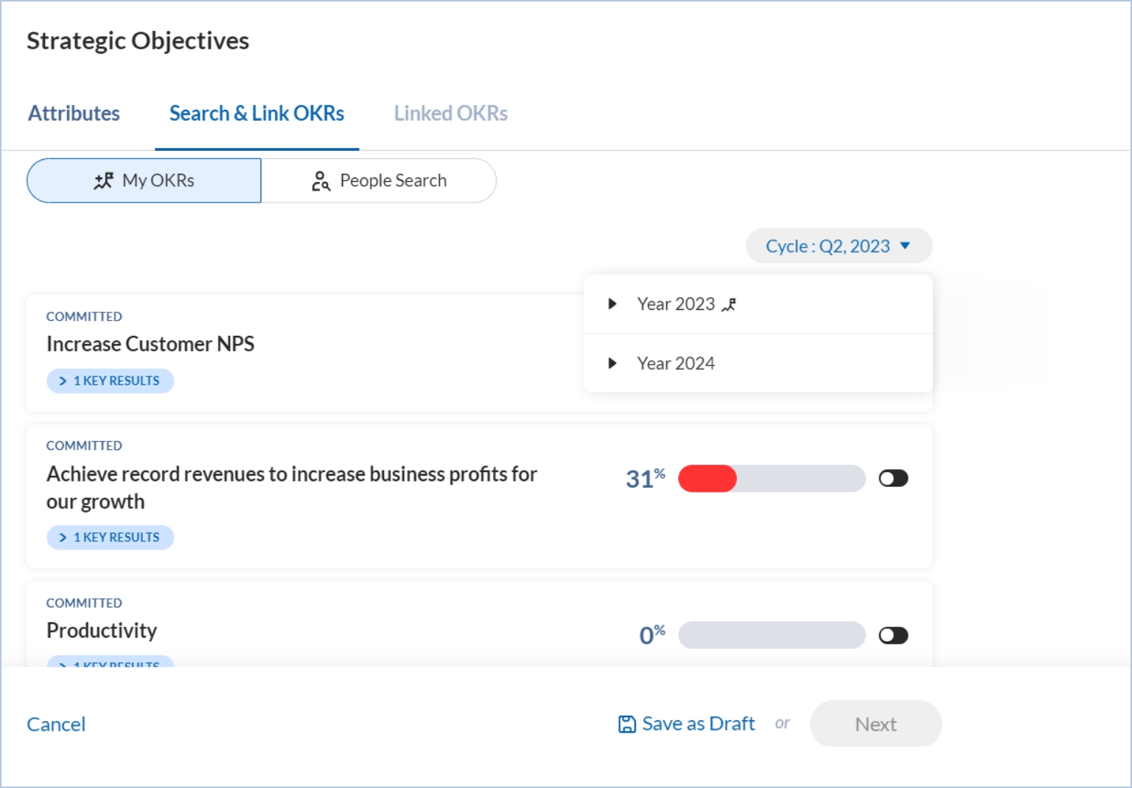Expand the Year 2023 cycle node

[612, 304]
